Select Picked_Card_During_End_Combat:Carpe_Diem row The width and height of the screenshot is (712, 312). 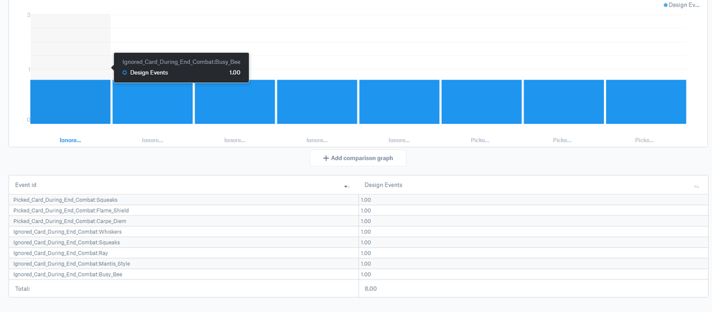pyautogui.click(x=358, y=221)
